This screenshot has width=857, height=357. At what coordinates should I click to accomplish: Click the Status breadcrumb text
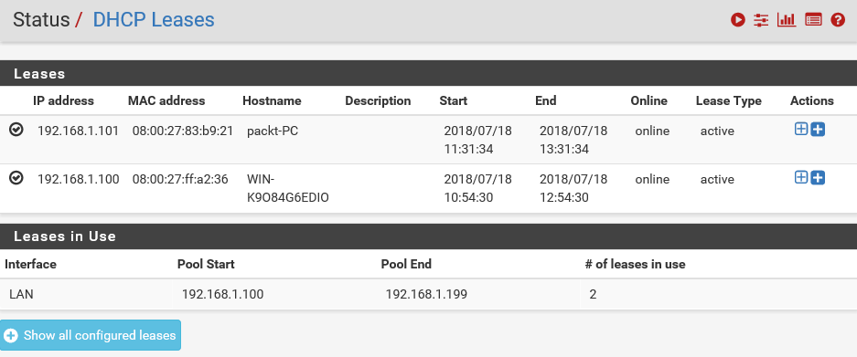coord(41,20)
